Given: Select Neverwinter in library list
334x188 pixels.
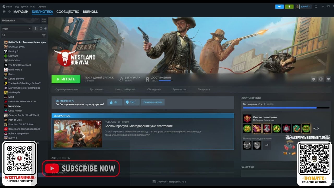Looking at the screenshot, I should 15,106.
